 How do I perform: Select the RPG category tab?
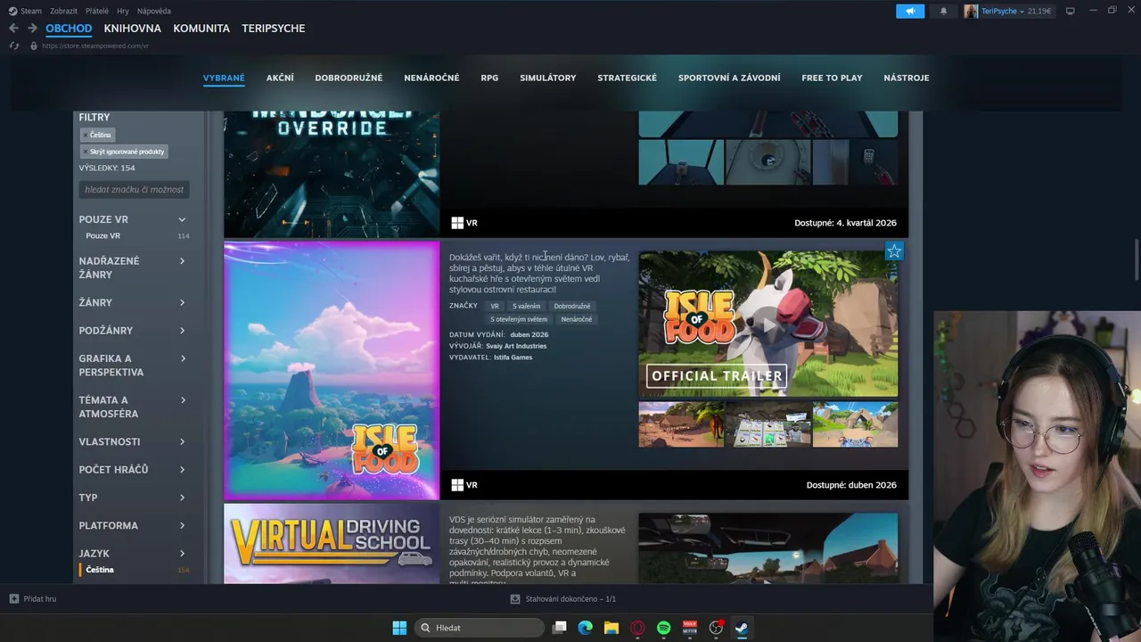tap(489, 78)
